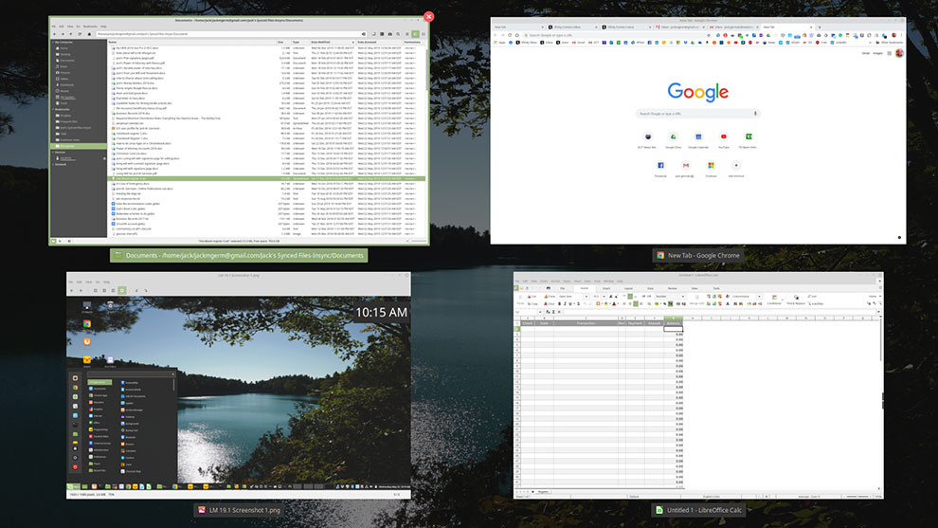Open the font name dropdown in Calc

click(x=586, y=297)
